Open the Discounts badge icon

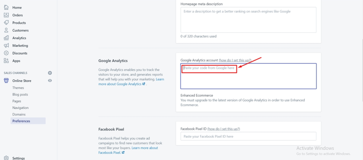point(6,53)
